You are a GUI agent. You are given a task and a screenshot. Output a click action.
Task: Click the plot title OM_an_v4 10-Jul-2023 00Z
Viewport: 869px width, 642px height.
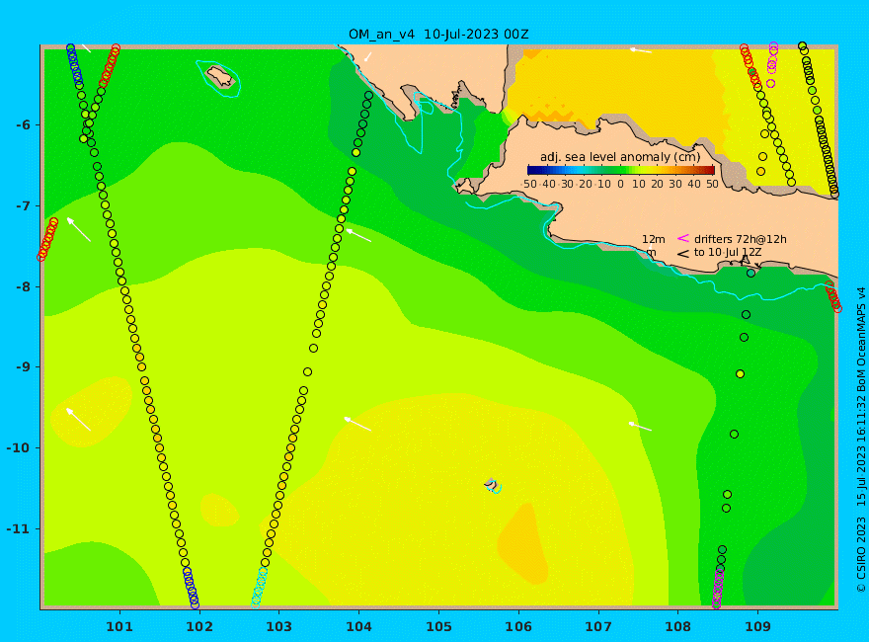438,35
